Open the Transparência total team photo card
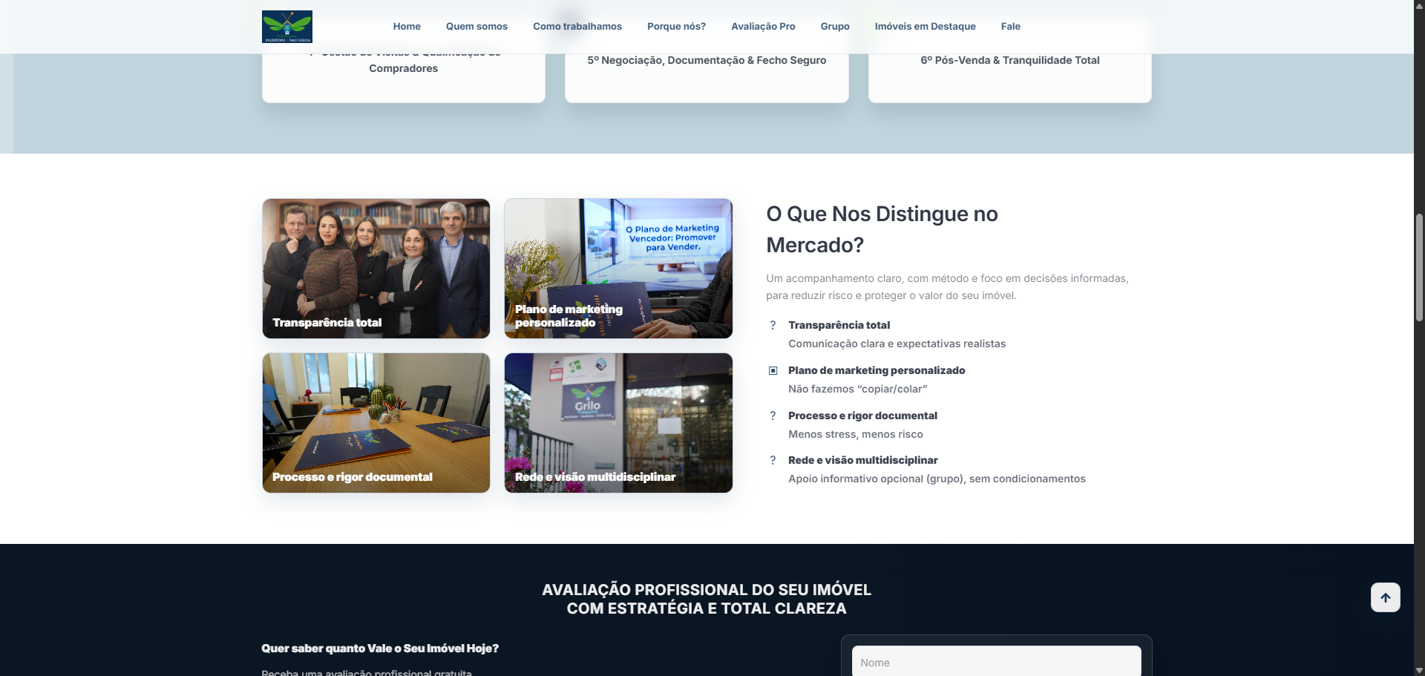Screen dimensions: 1425x676 tap(376, 268)
